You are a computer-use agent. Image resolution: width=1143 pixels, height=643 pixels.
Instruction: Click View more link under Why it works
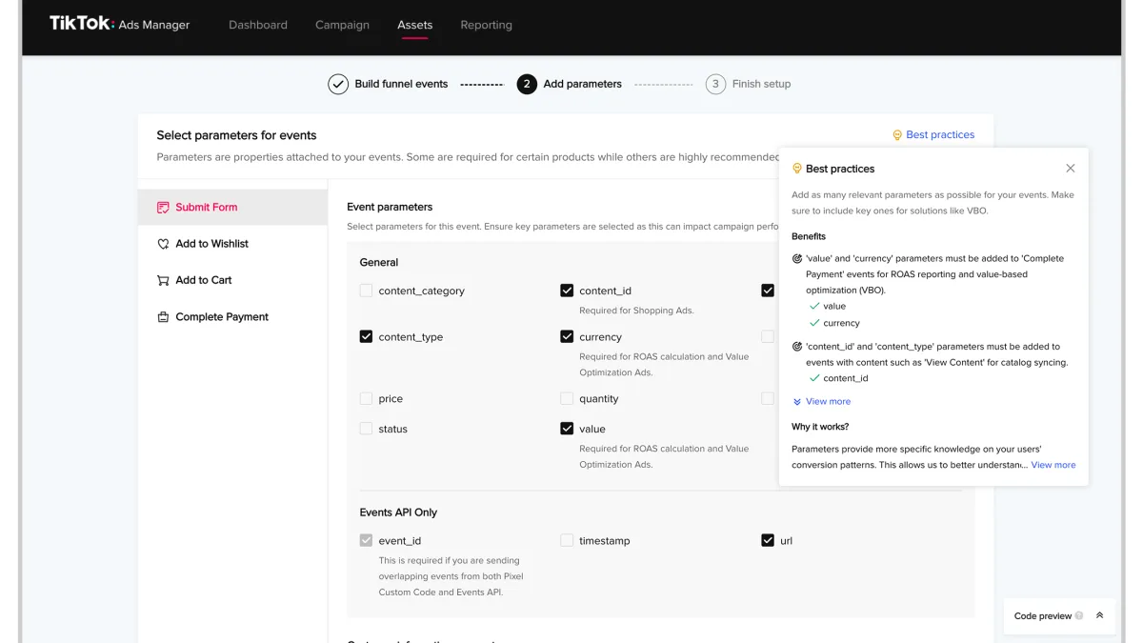1053,465
